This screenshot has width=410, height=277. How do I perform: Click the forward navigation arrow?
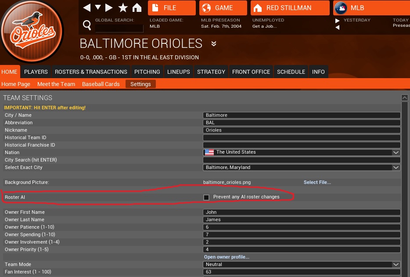click(x=109, y=7)
